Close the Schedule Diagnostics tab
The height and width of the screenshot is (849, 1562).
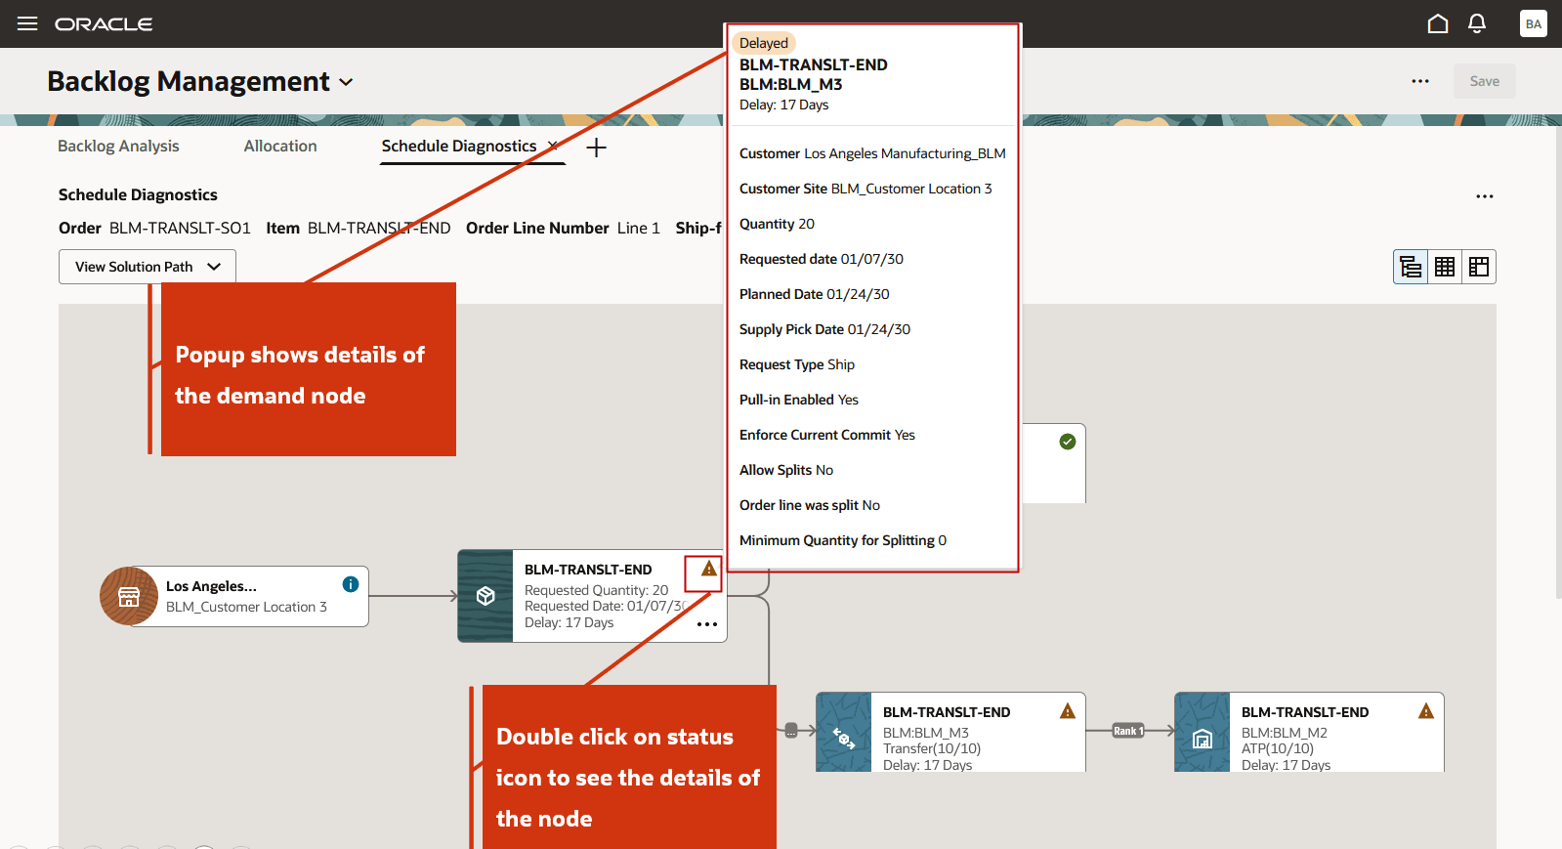(553, 146)
